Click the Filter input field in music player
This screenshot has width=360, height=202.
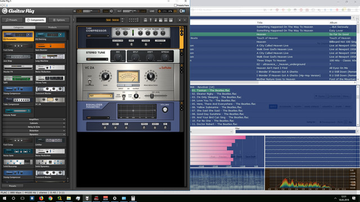click(295, 132)
